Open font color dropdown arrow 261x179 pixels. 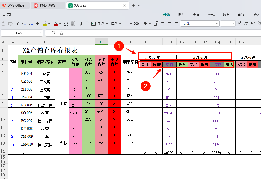pyautogui.click(x=60, y=24)
